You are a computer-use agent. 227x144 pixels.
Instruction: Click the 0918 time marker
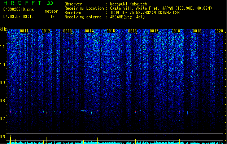pyautogui.click(x=176, y=31)
